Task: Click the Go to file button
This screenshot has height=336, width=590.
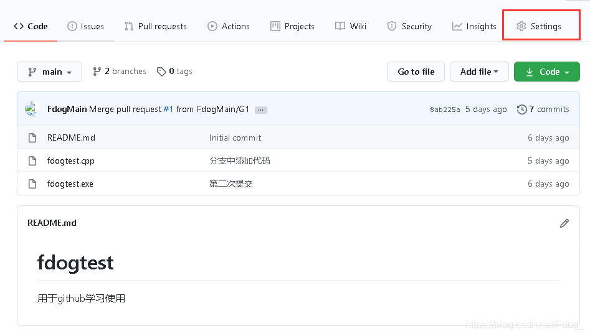Action: point(416,72)
